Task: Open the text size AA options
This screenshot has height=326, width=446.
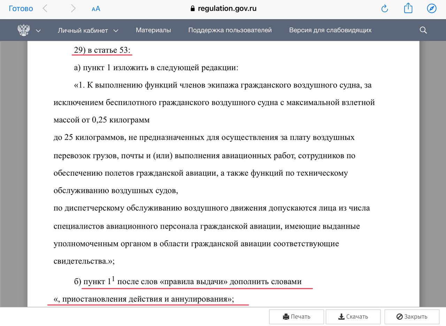Action: click(96, 9)
